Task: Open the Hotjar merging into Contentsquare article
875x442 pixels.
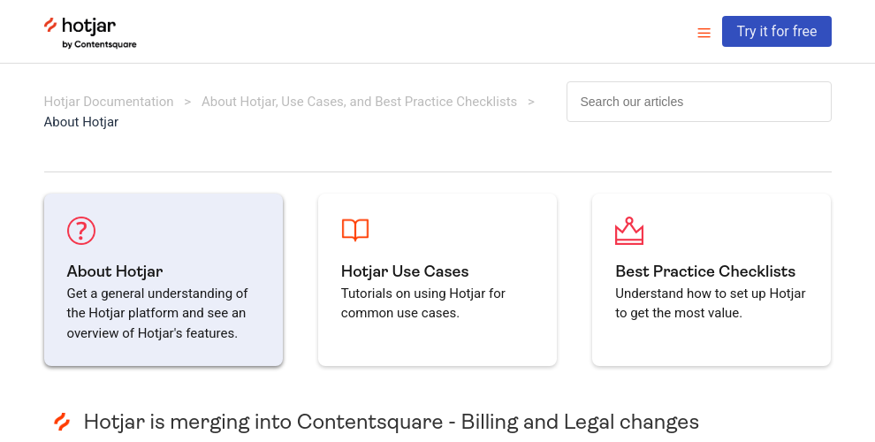Action: pos(392,422)
